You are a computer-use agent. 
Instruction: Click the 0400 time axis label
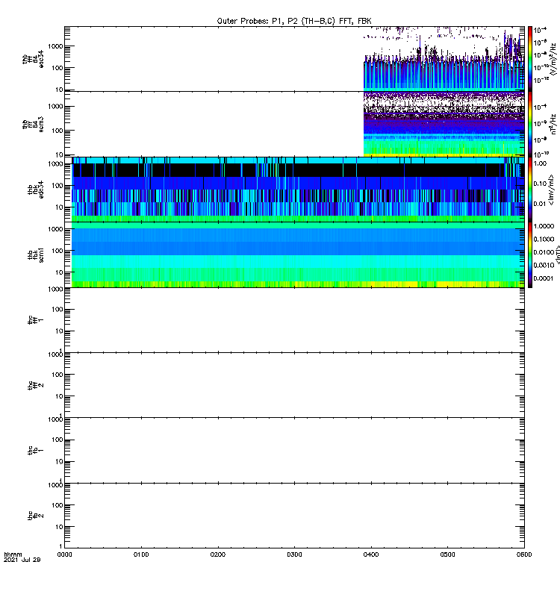[371, 554]
